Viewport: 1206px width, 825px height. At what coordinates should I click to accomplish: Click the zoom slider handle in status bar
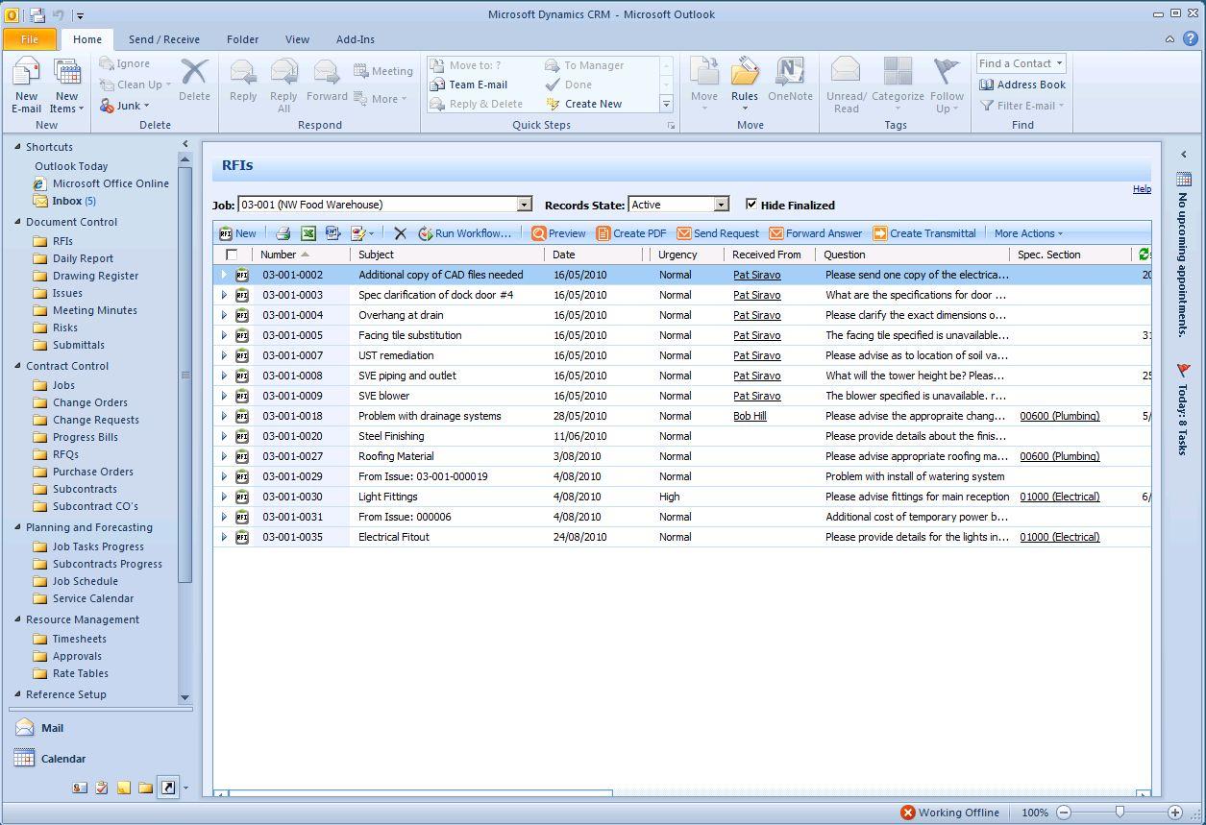[x=1120, y=813]
